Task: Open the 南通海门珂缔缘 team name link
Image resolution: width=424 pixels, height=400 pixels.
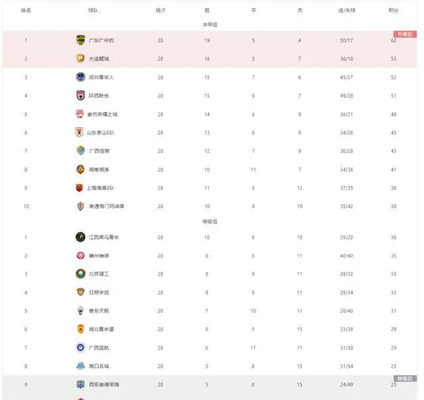Action: [x=107, y=206]
